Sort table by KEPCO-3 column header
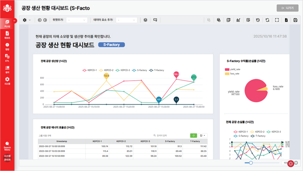 click(145, 141)
